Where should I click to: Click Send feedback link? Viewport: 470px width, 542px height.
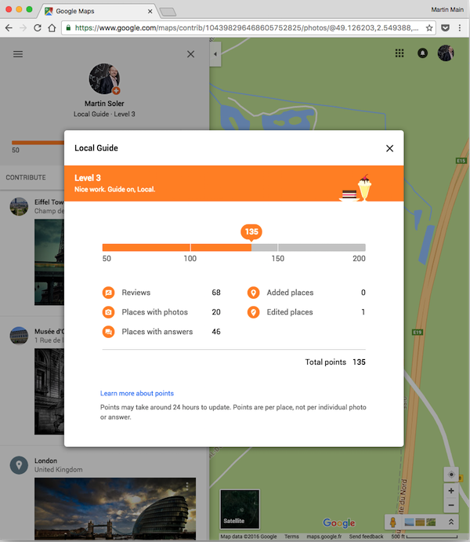tap(366, 537)
